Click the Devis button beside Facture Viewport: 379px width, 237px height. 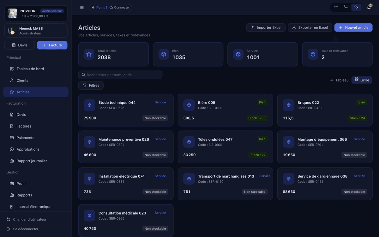(20, 45)
